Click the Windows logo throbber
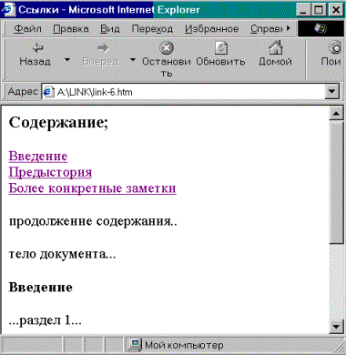Image resolution: width=346 pixels, height=355 pixels. point(321,29)
